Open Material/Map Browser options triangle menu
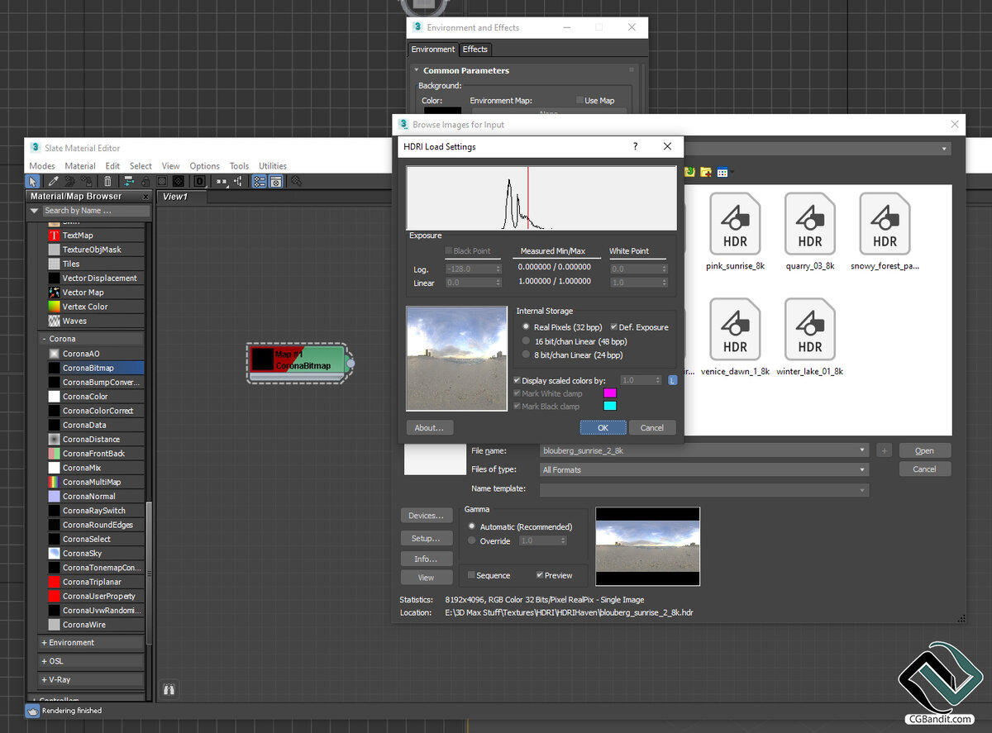The image size is (992, 733). tap(35, 211)
